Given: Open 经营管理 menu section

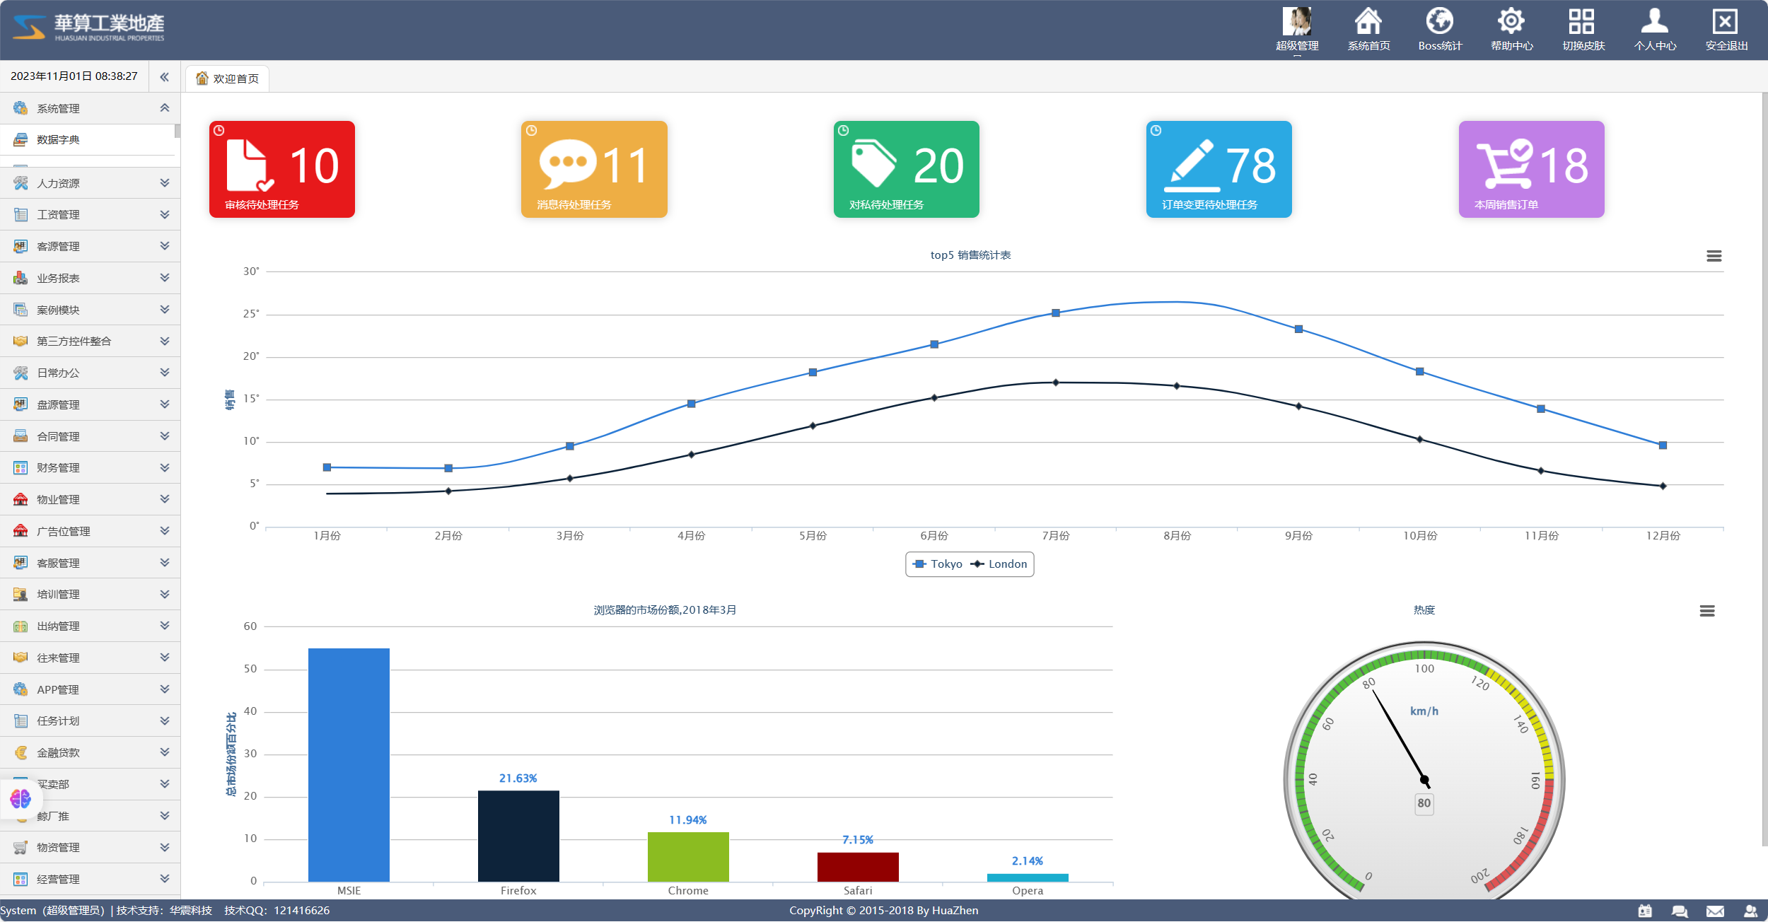Looking at the screenshot, I should tap(91, 880).
